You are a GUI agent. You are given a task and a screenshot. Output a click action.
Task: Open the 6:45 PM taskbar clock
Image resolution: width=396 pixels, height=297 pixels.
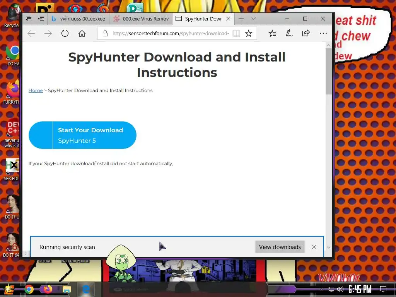coord(360,289)
